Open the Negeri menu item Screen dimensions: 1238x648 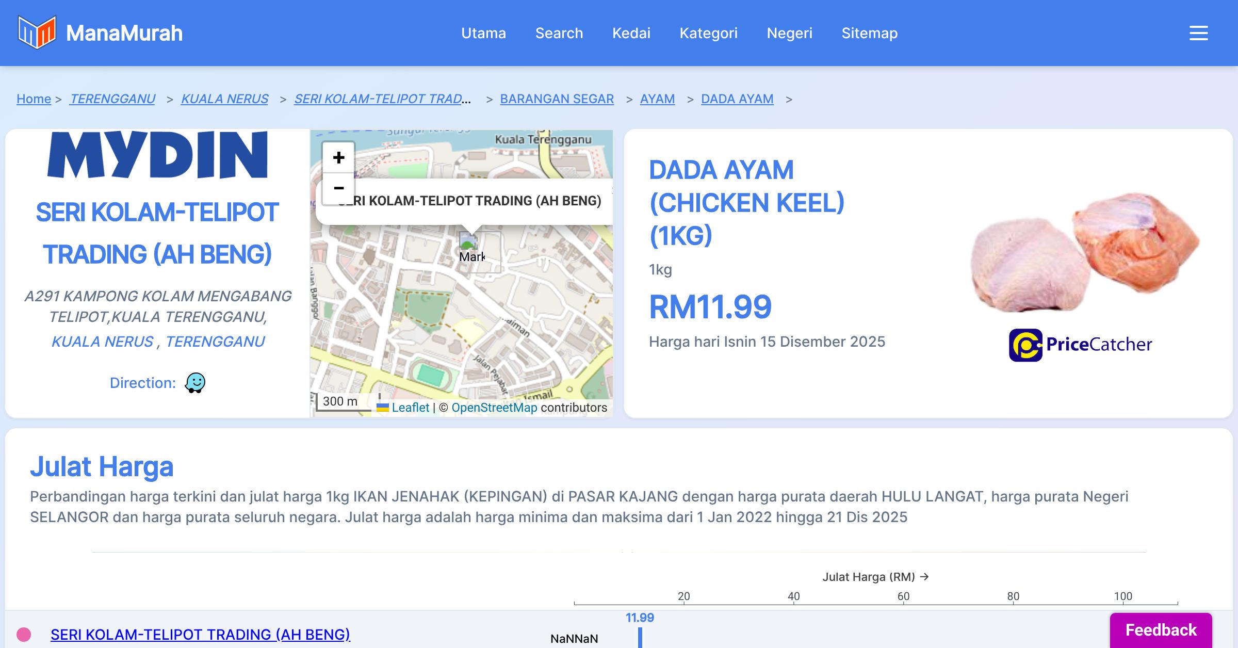coord(789,33)
